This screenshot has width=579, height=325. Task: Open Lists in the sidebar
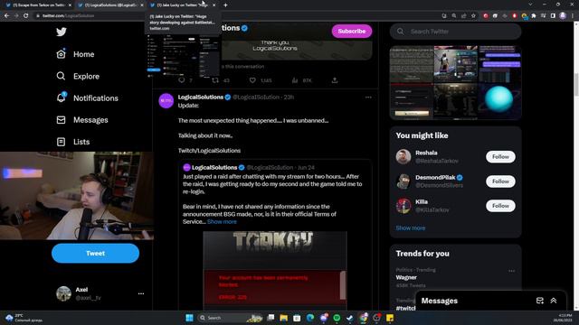pyautogui.click(x=73, y=142)
